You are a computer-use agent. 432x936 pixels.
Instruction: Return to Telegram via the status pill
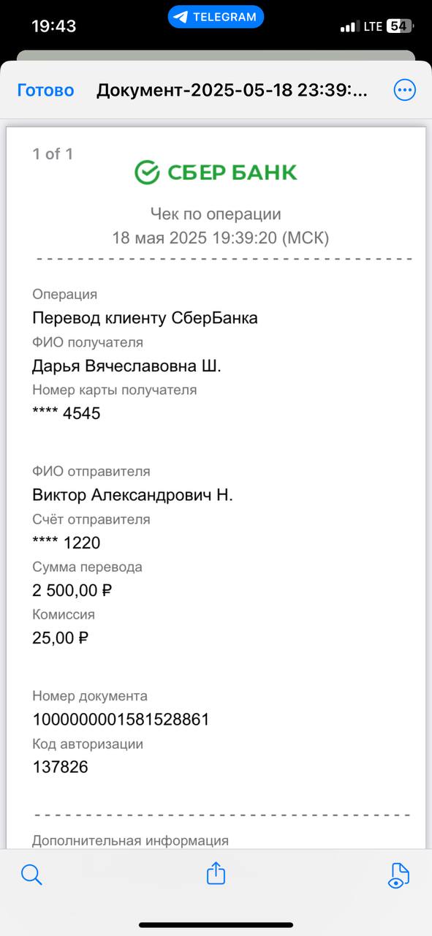click(216, 17)
